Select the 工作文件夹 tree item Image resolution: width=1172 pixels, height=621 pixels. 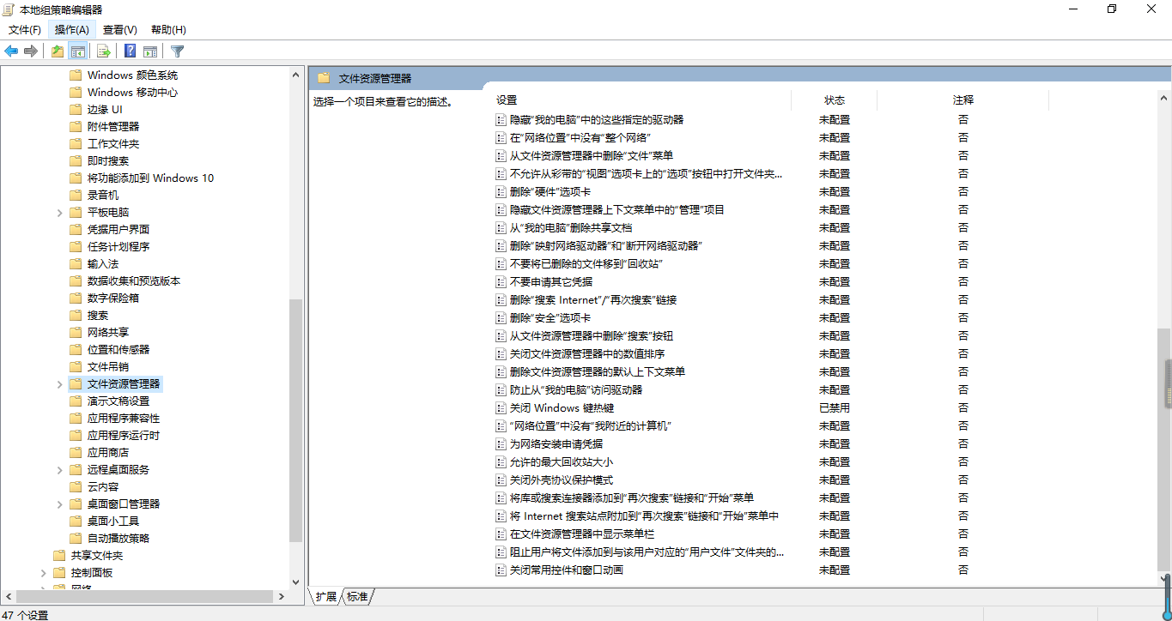click(x=113, y=144)
